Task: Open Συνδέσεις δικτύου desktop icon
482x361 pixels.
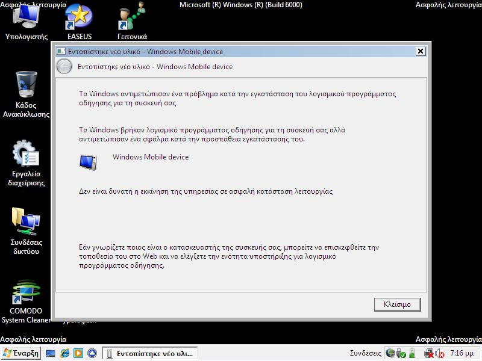Action: pyautogui.click(x=26, y=232)
